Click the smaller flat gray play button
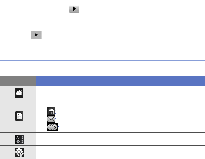The image size is (205, 159). [36, 35]
